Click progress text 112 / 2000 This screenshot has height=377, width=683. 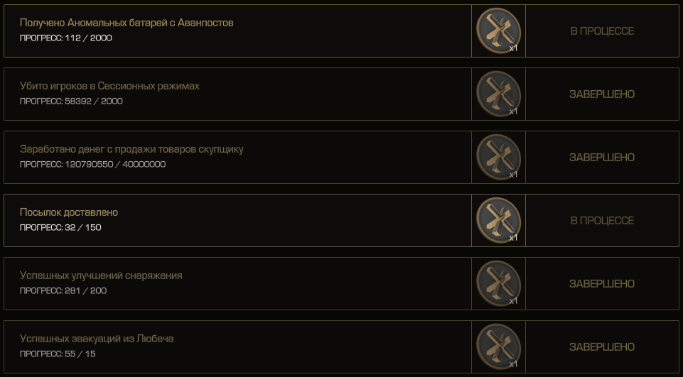(88, 38)
